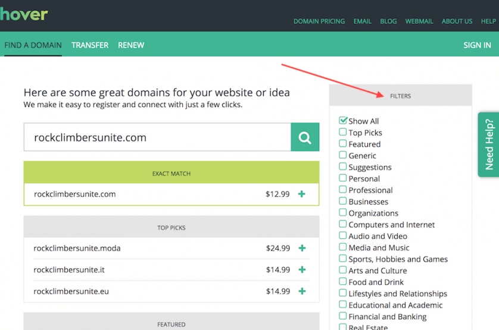Image resolution: width=499 pixels, height=330 pixels.
Task: Tick the Businesses filter checkbox
Action: coord(343,201)
